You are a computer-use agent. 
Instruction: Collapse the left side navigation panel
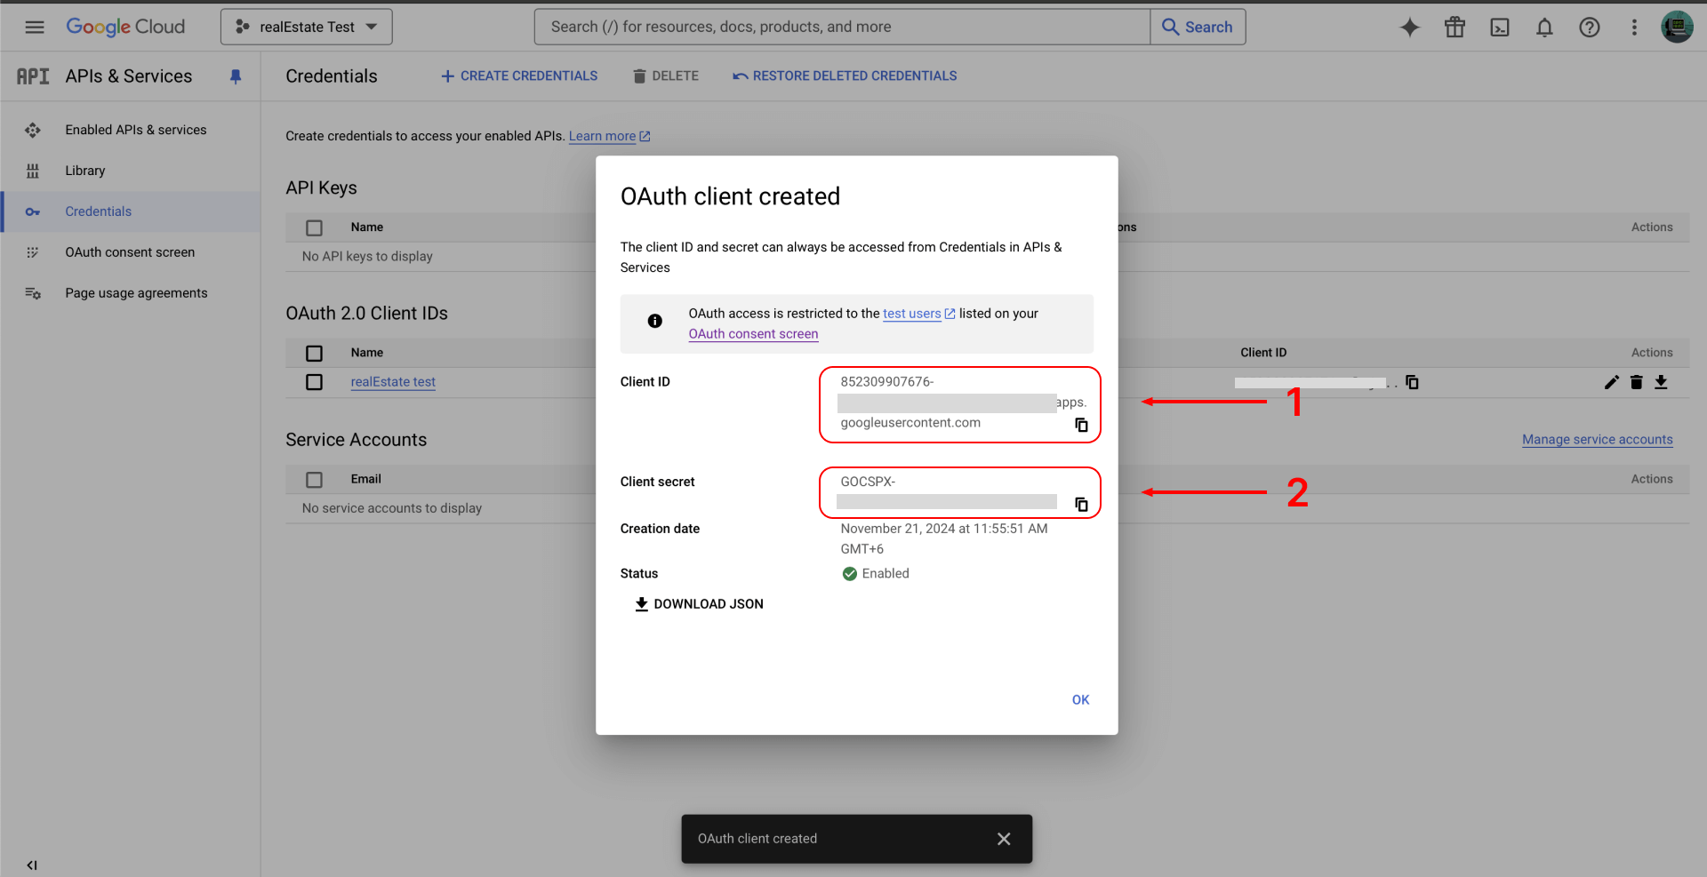tap(32, 865)
